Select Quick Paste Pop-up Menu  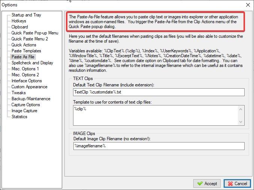tap(35, 33)
